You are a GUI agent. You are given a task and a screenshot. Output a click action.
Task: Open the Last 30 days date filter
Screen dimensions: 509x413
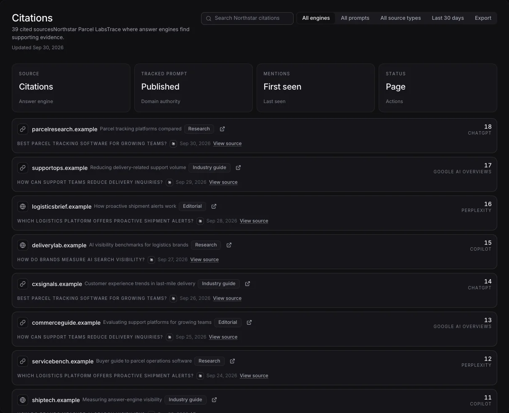[x=448, y=18]
